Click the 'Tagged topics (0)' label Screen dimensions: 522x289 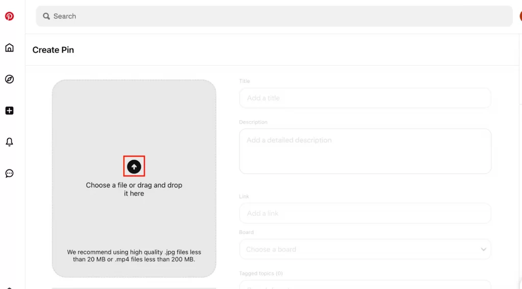pyautogui.click(x=260, y=273)
